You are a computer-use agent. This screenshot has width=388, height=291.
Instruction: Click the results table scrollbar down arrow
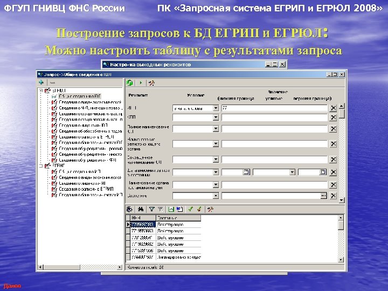pos(341,260)
